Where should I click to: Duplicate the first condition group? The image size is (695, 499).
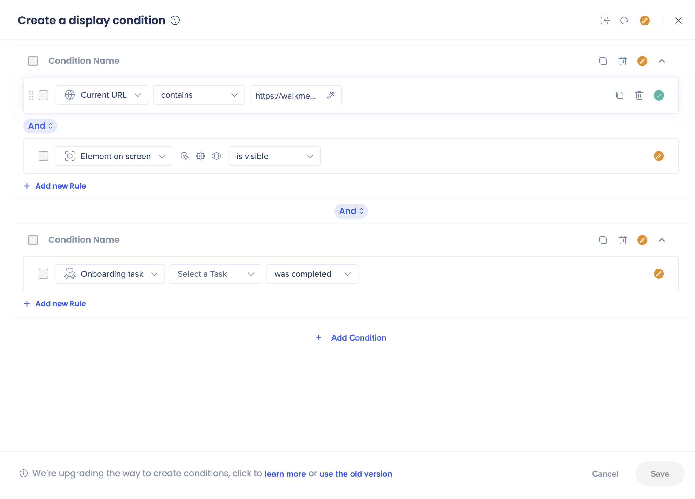click(603, 61)
